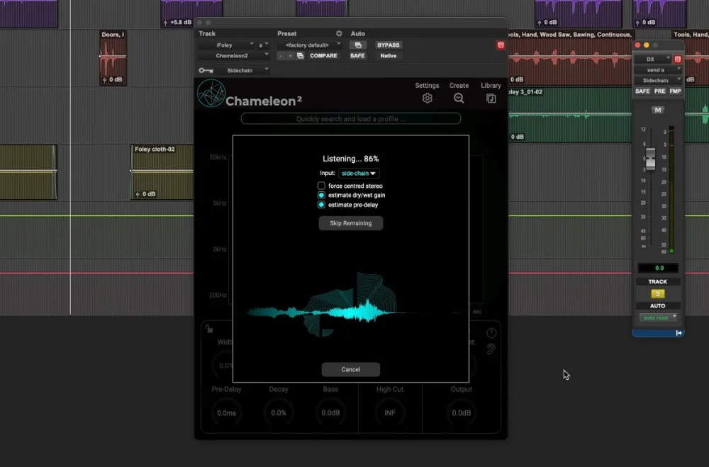Click the TRACK button in send window
Viewport: 709px width, 467px height.
(657, 281)
